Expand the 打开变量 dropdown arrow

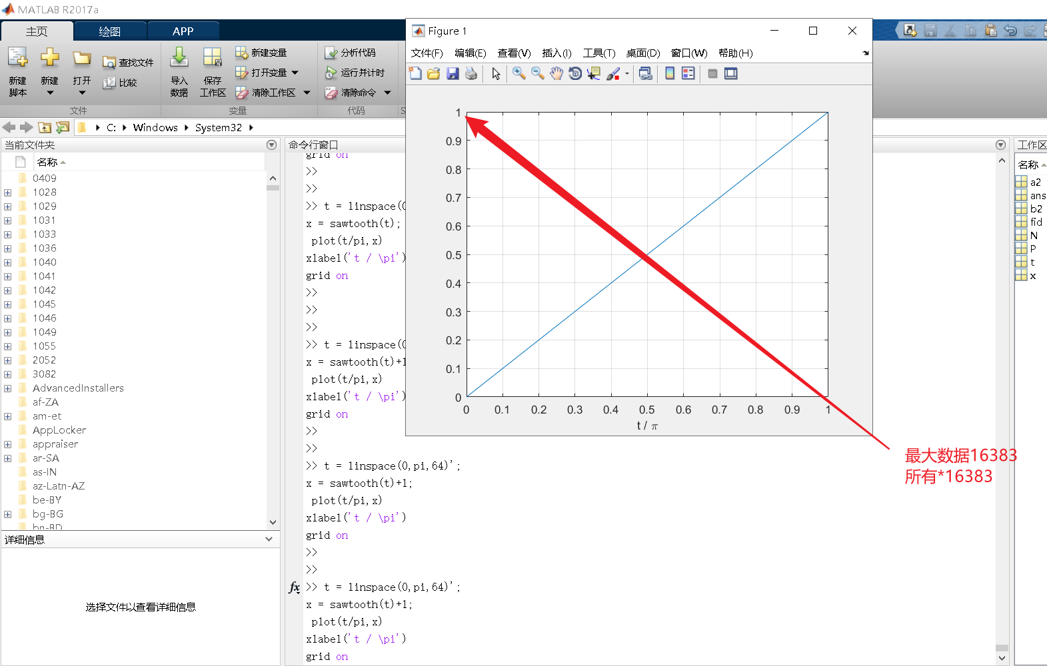pos(295,73)
